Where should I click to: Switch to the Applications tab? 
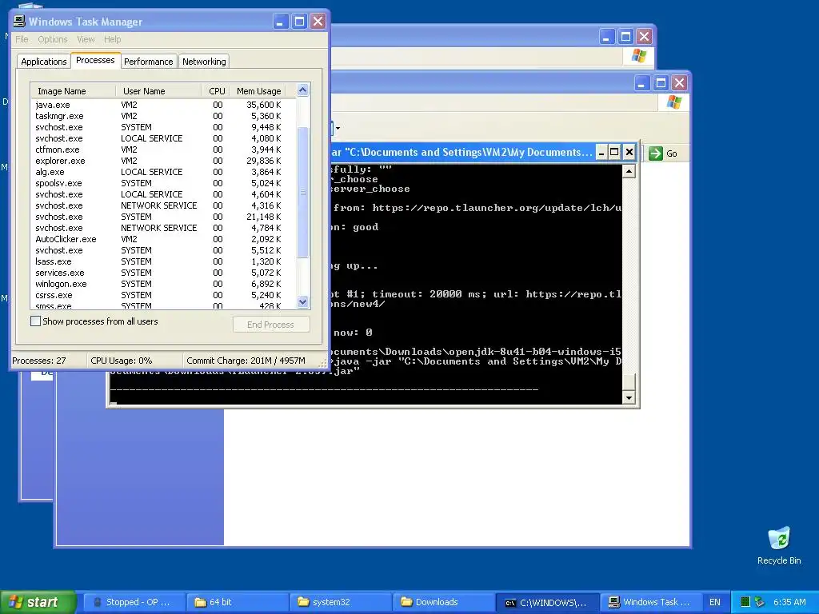(x=44, y=61)
